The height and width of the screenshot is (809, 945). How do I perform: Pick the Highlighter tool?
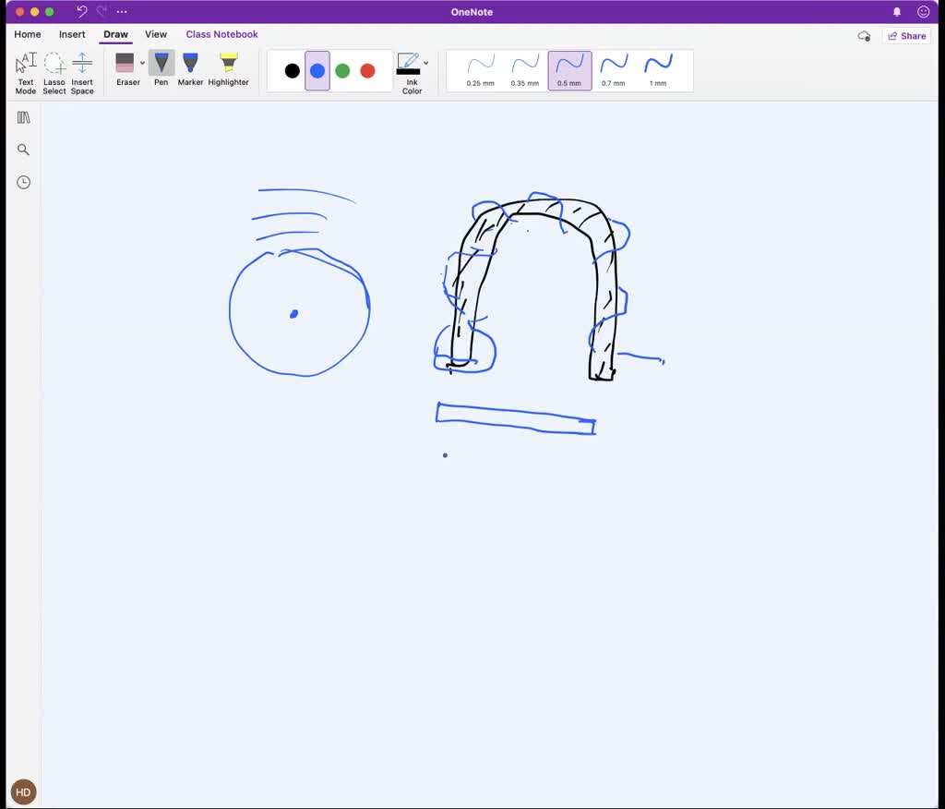point(228,70)
